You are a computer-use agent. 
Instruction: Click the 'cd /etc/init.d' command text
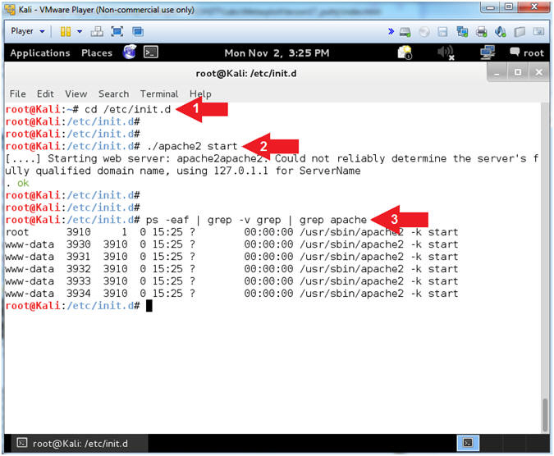(x=127, y=109)
